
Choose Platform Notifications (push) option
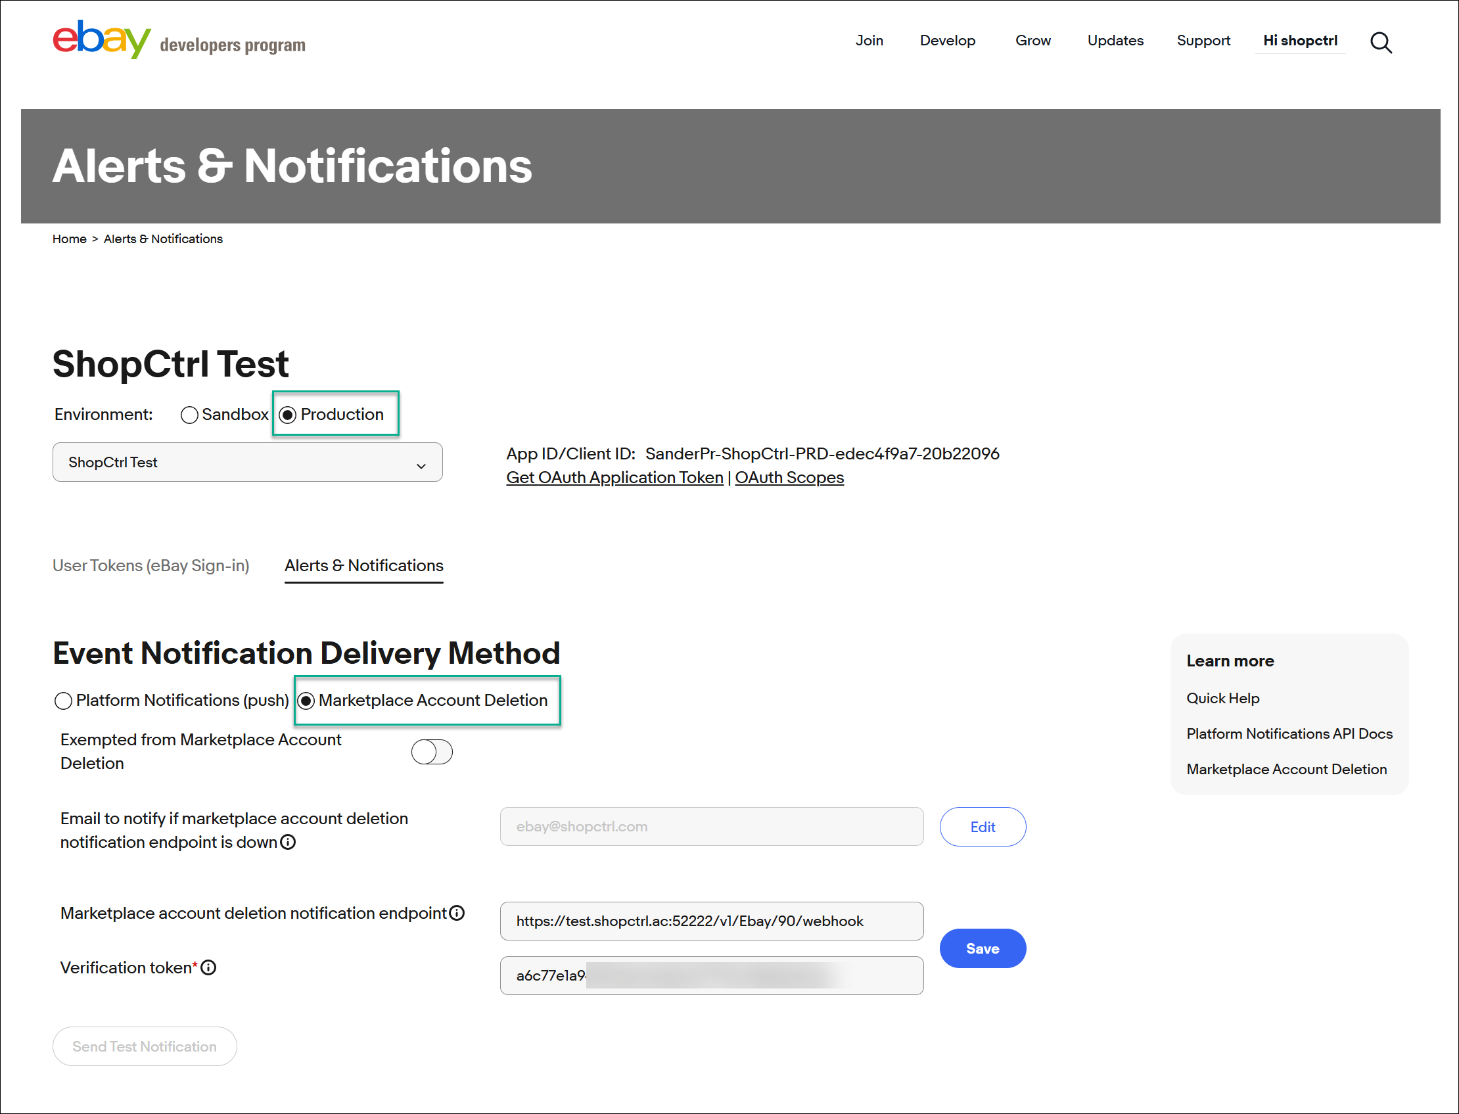[63, 701]
